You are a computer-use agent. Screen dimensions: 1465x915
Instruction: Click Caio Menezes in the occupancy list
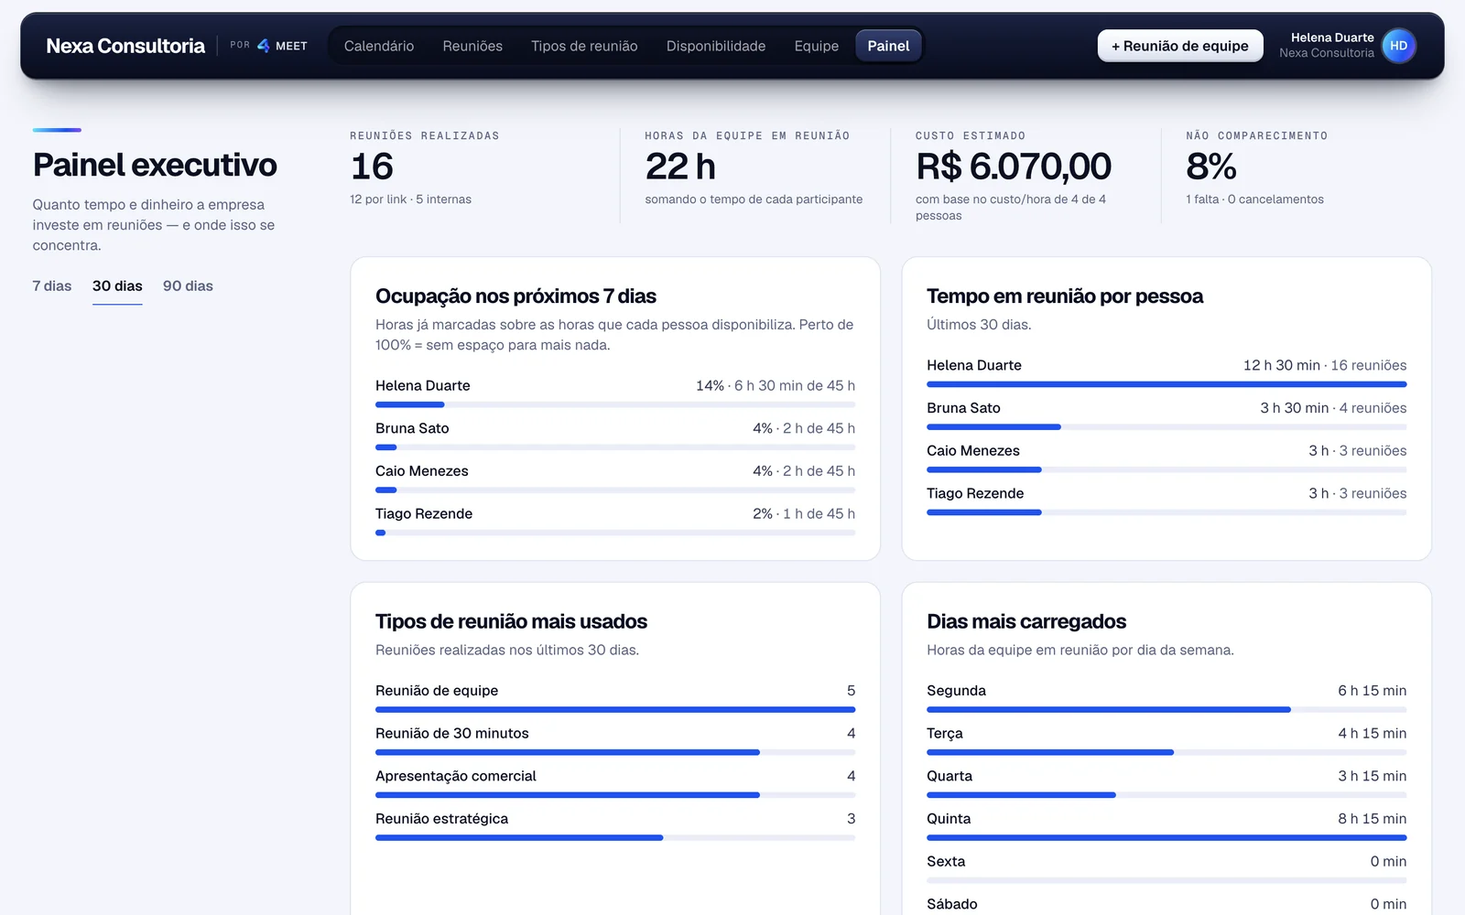(422, 471)
